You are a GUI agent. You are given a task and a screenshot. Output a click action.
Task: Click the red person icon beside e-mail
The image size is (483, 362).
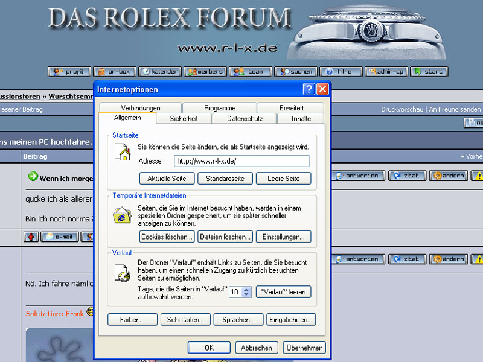point(31,237)
